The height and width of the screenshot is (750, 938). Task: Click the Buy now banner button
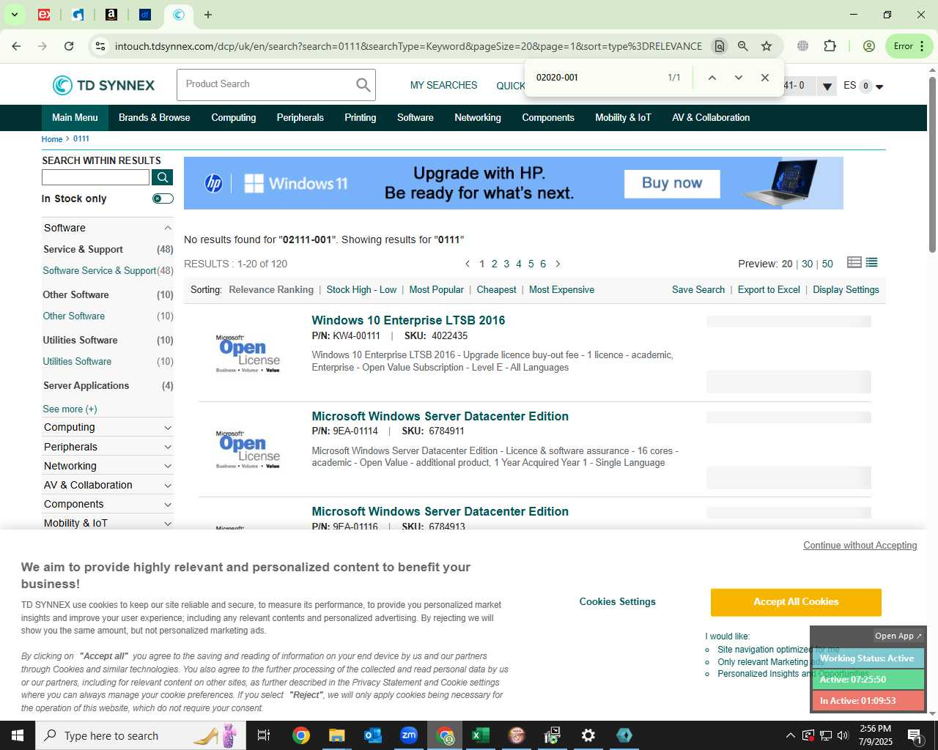pyautogui.click(x=672, y=184)
